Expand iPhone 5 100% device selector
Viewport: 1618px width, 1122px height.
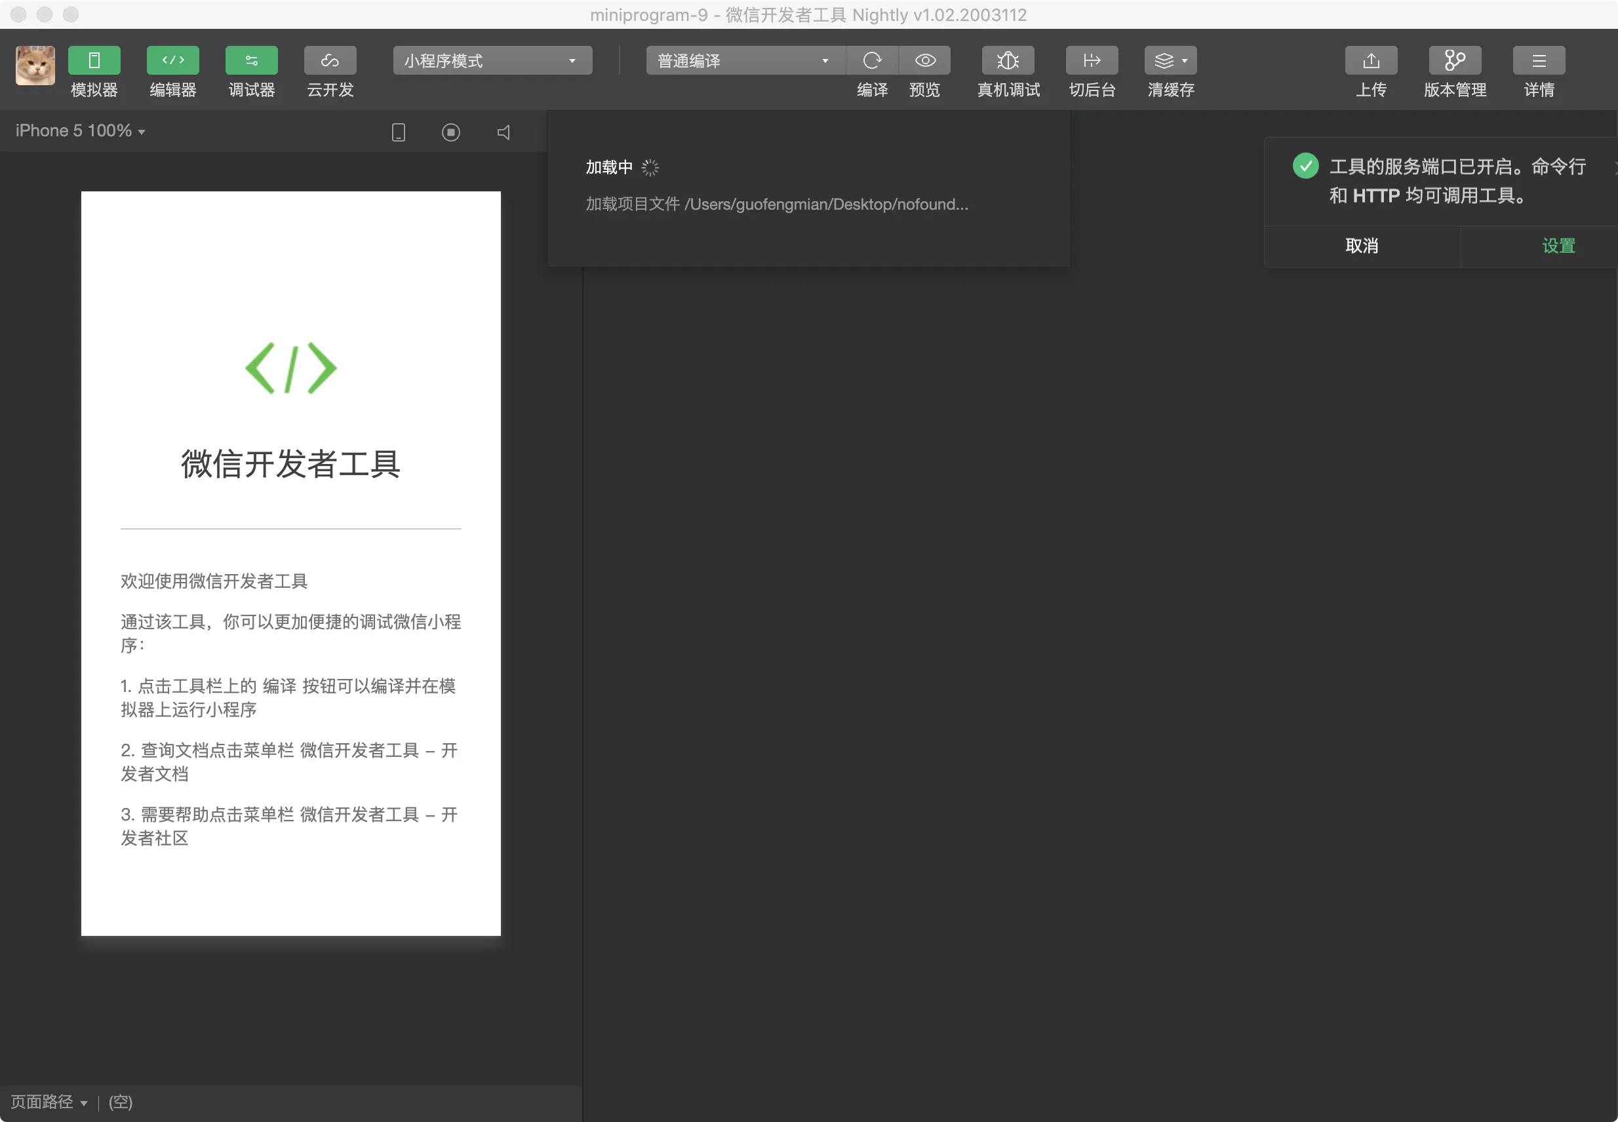pyautogui.click(x=80, y=131)
